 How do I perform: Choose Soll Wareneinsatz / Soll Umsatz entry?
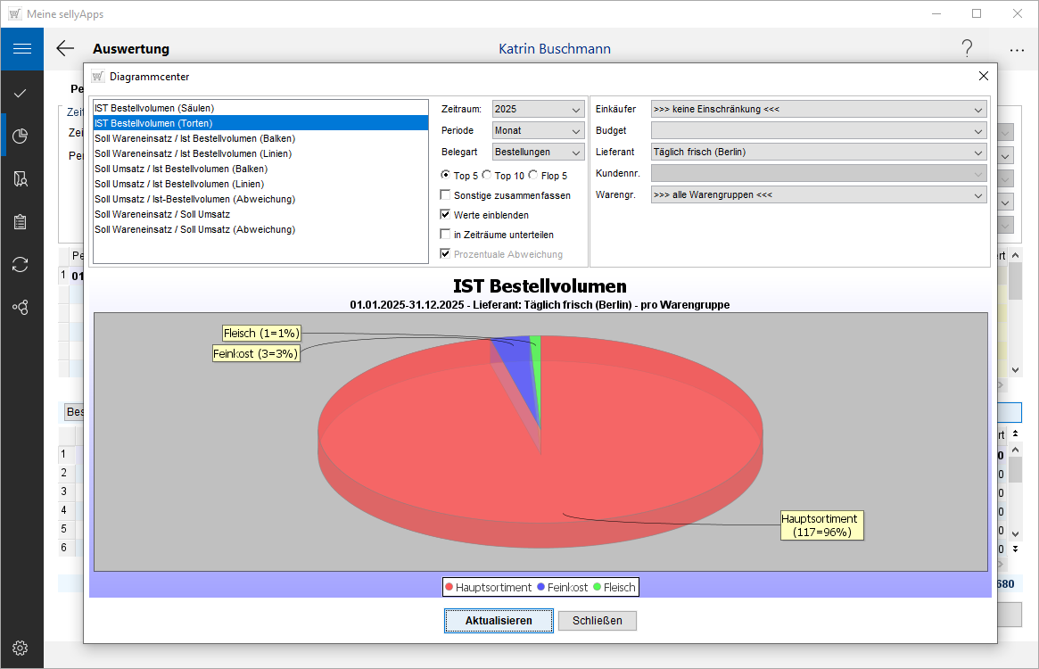pyautogui.click(x=162, y=214)
